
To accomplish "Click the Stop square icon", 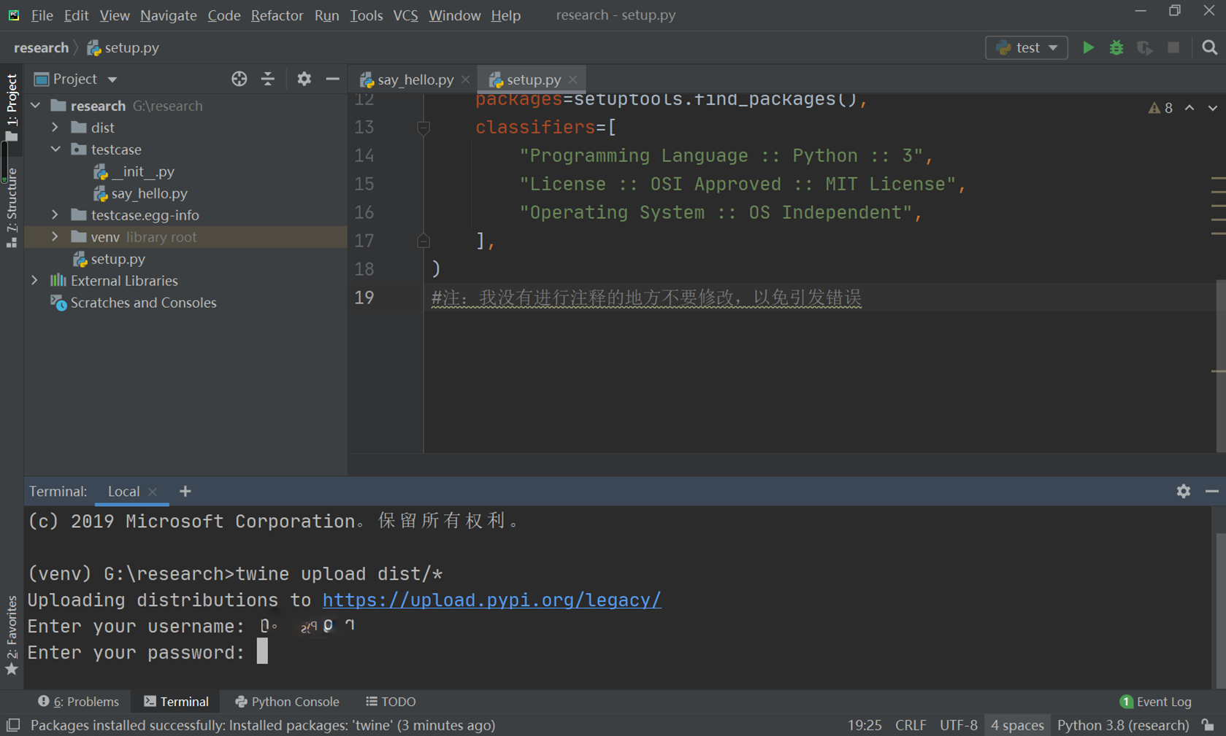I will 1173,47.
